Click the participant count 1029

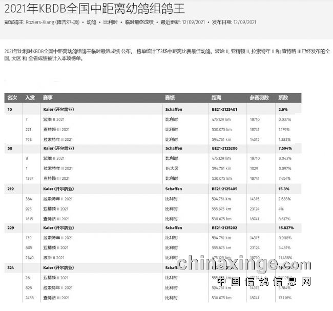click(x=254, y=169)
